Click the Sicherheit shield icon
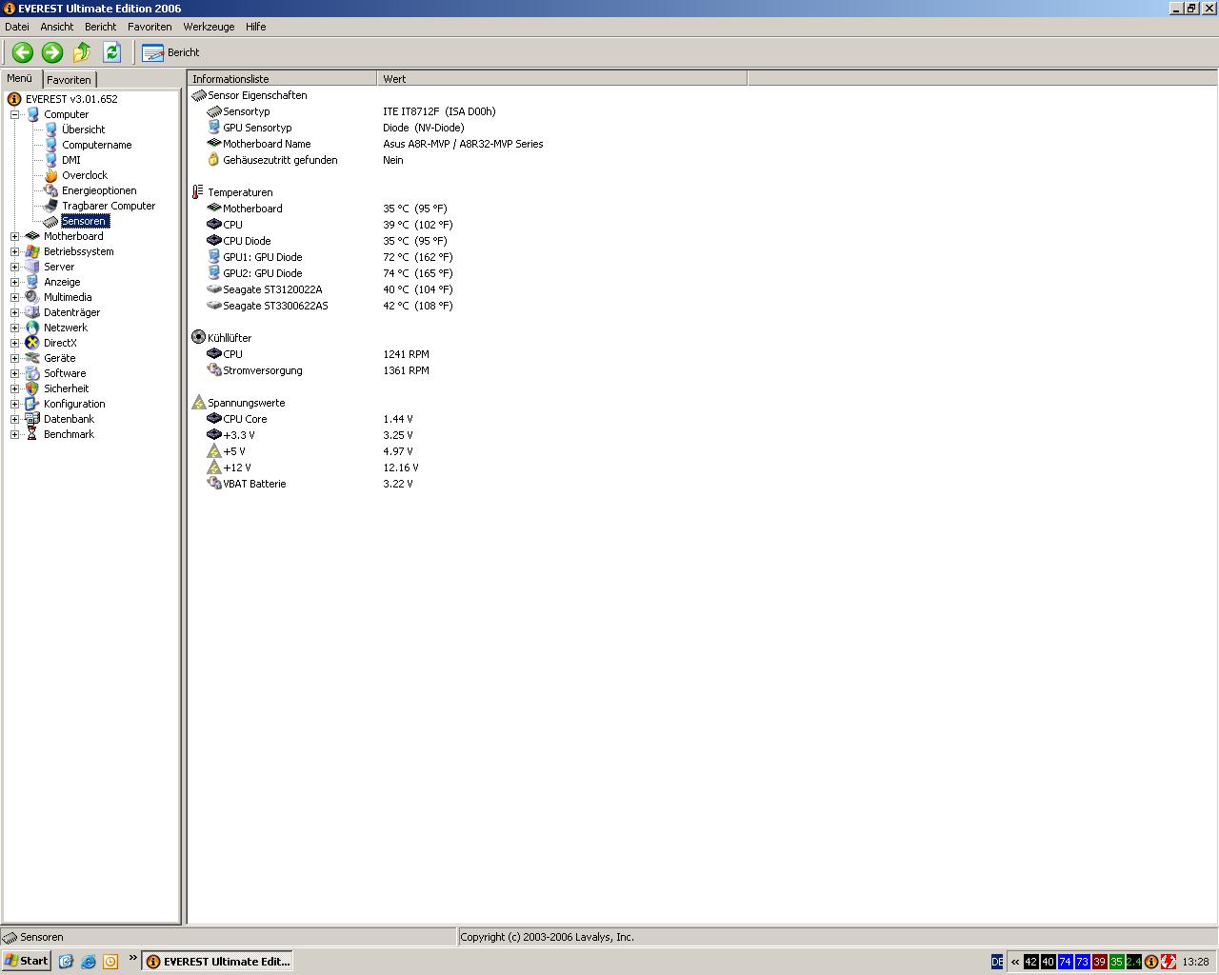The image size is (1219, 975). coord(32,388)
